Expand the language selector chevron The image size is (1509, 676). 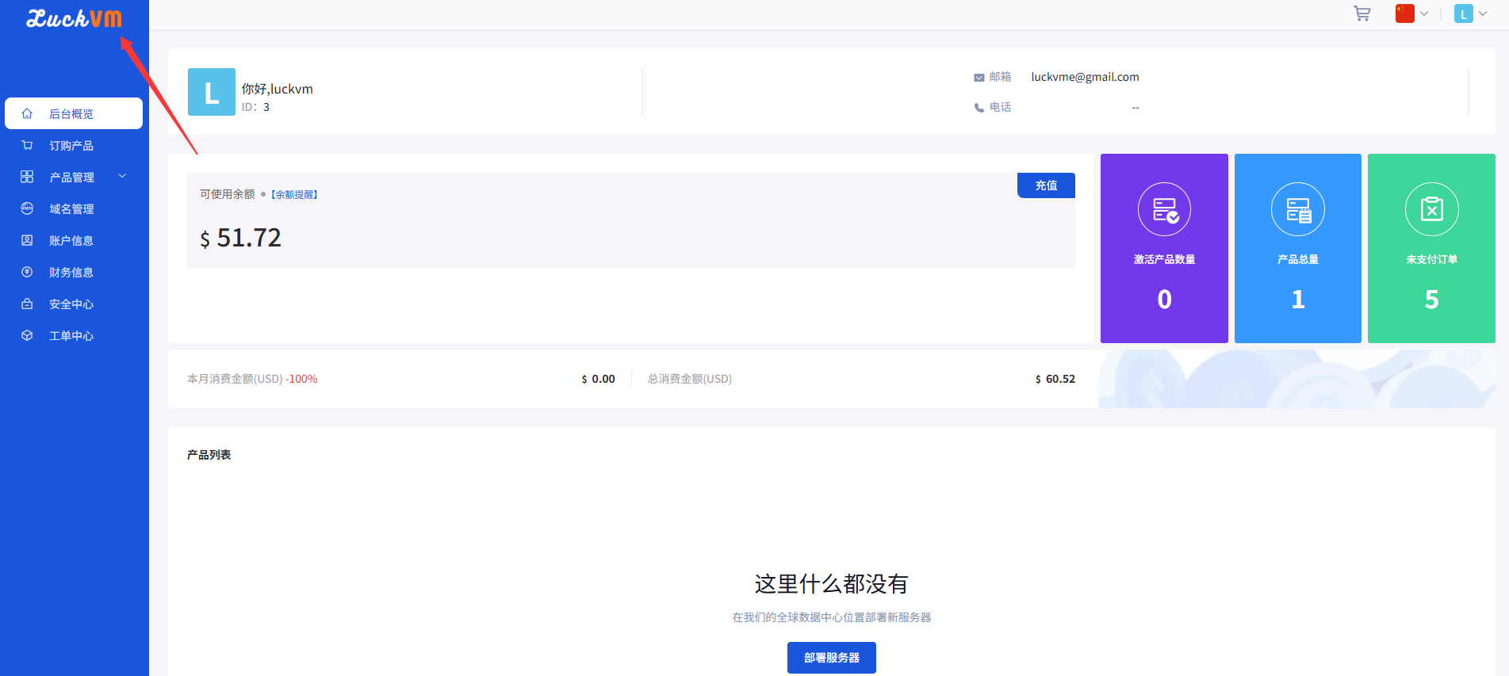coord(1424,13)
